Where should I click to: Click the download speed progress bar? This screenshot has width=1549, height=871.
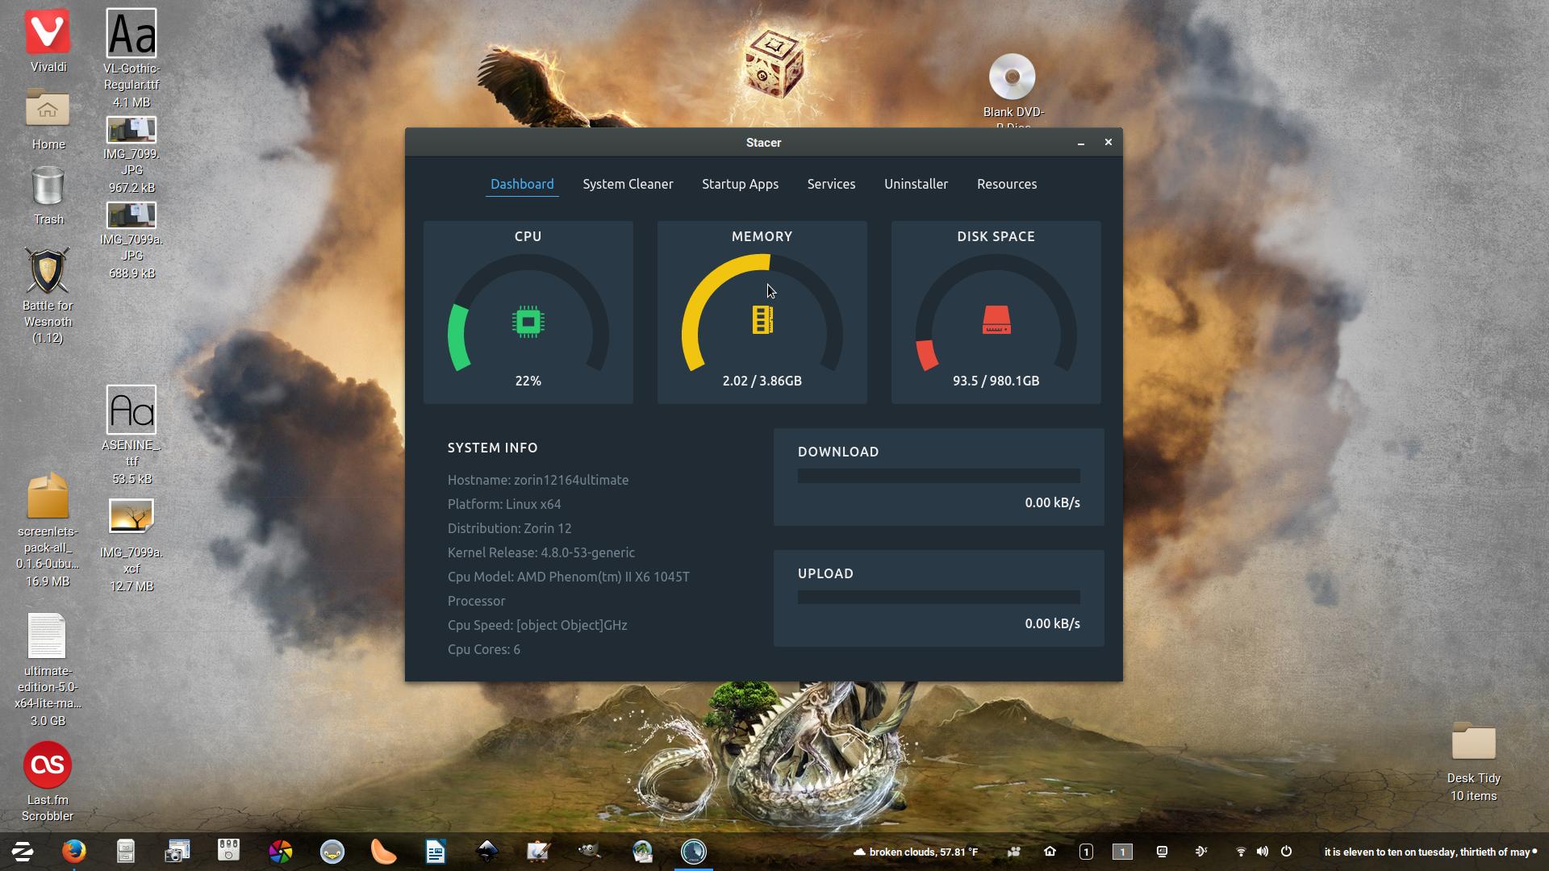[938, 476]
